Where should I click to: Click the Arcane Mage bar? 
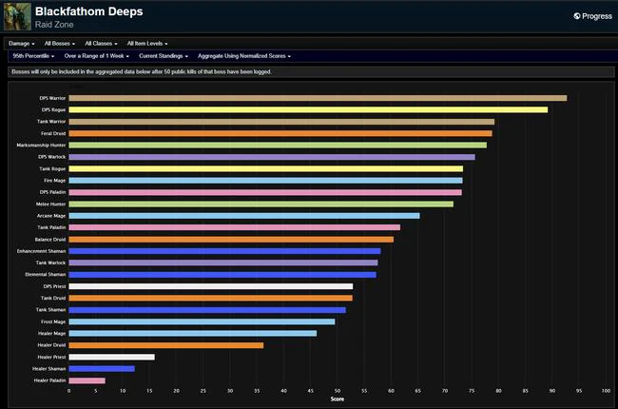tap(244, 216)
